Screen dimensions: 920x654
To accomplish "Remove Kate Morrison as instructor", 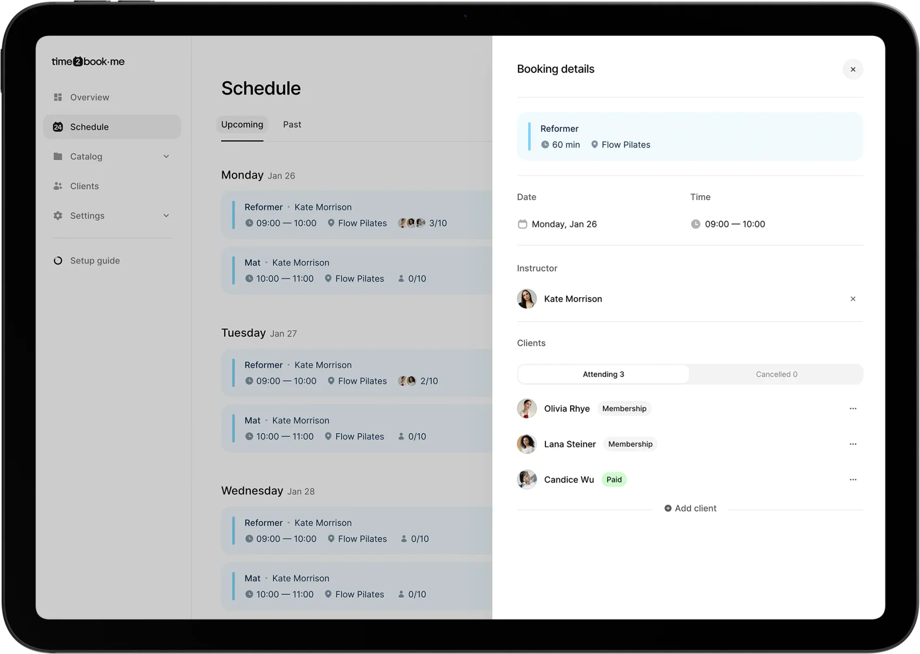I will [x=853, y=298].
